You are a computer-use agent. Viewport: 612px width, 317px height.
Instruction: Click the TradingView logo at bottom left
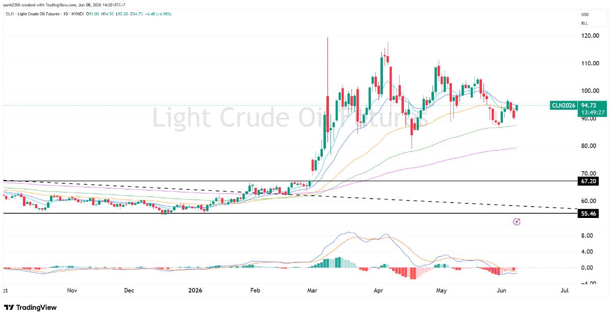31,307
